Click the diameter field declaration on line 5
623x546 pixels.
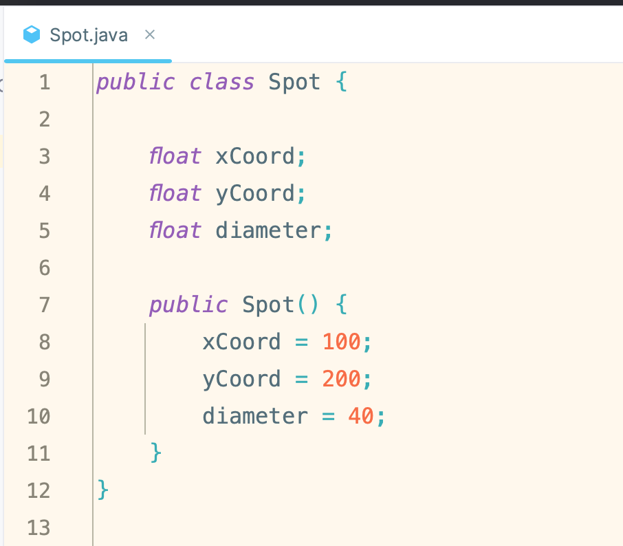[x=268, y=230]
